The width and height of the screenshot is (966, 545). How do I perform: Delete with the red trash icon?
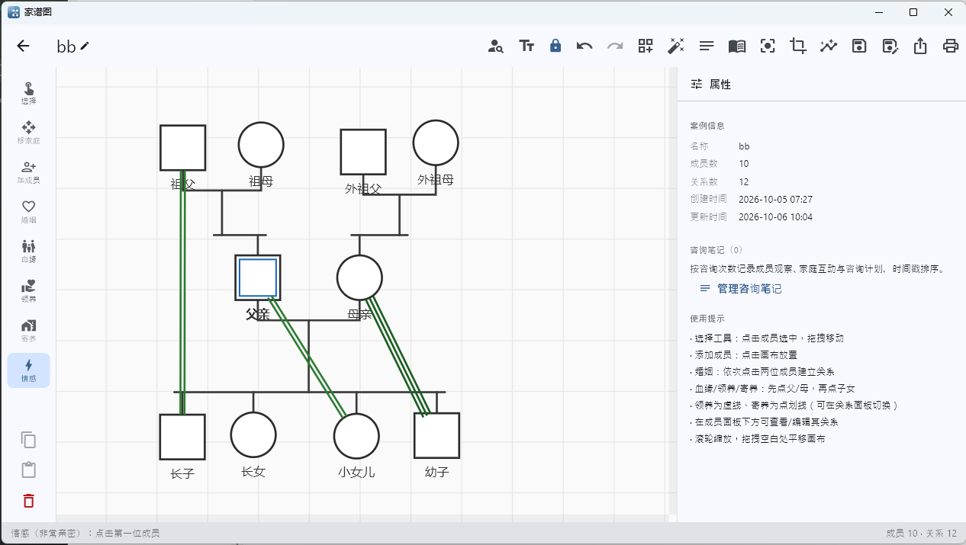(28, 501)
